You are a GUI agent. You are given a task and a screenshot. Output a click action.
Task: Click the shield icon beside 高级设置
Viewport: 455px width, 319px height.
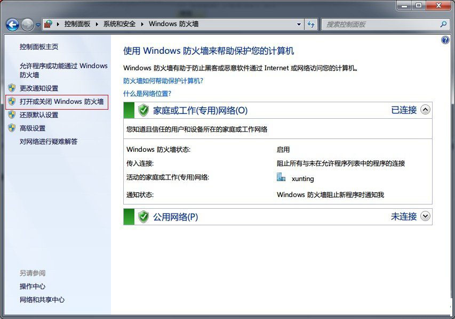click(12, 128)
